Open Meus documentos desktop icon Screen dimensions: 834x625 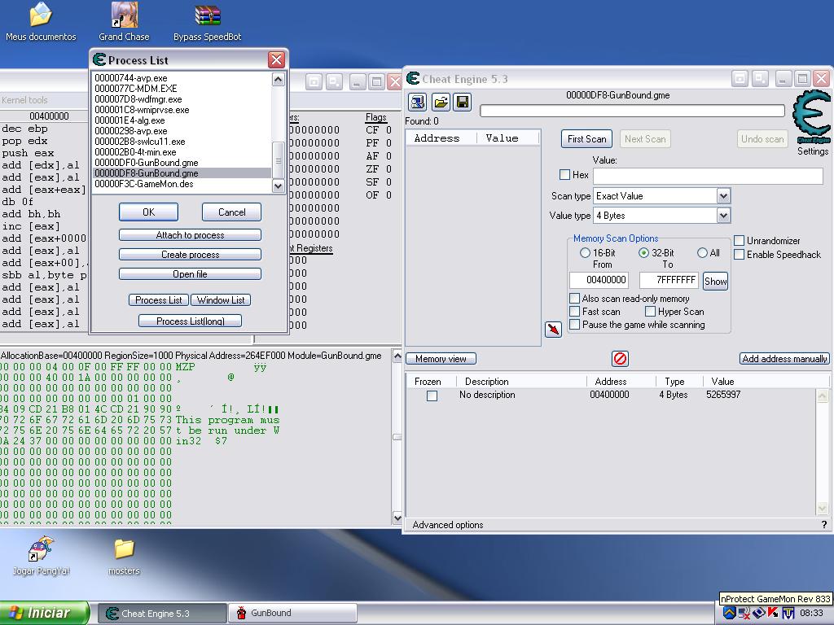tap(41, 22)
